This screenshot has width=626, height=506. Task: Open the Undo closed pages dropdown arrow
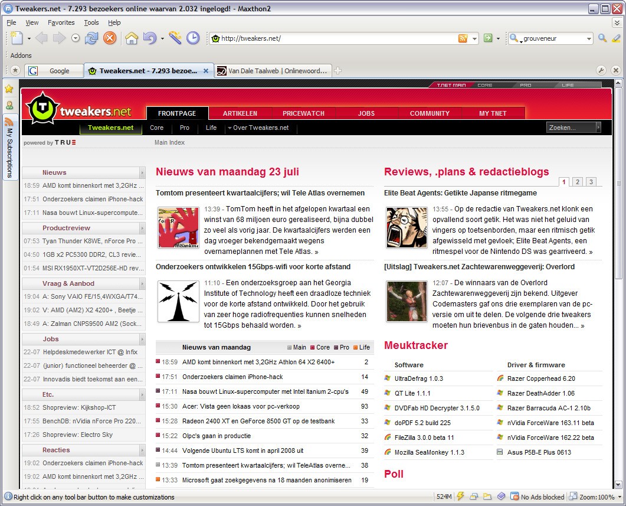tap(162, 39)
